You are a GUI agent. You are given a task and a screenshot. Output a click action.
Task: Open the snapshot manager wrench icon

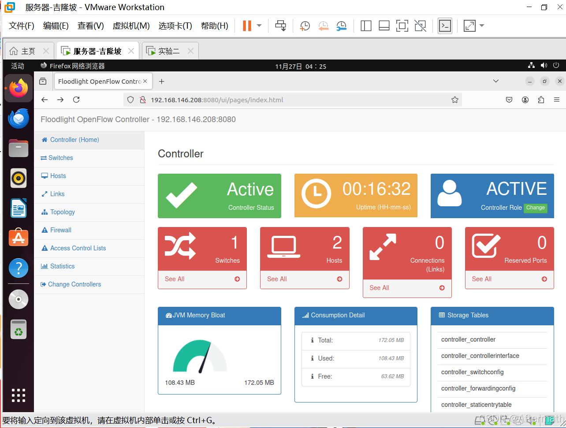[x=341, y=26]
